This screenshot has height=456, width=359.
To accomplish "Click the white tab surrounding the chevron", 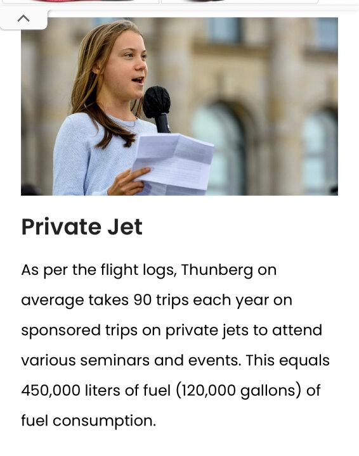I will [x=24, y=19].
